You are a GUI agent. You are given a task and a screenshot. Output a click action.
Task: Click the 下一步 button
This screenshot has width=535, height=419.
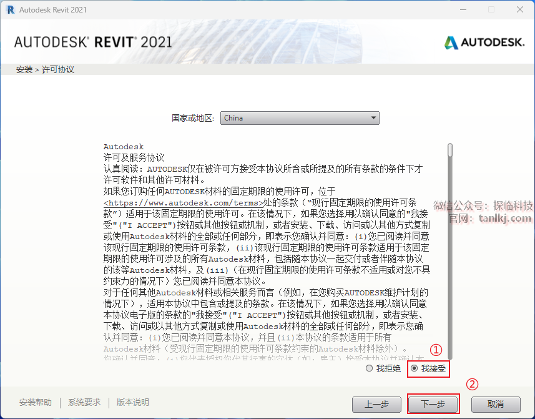coord(433,405)
